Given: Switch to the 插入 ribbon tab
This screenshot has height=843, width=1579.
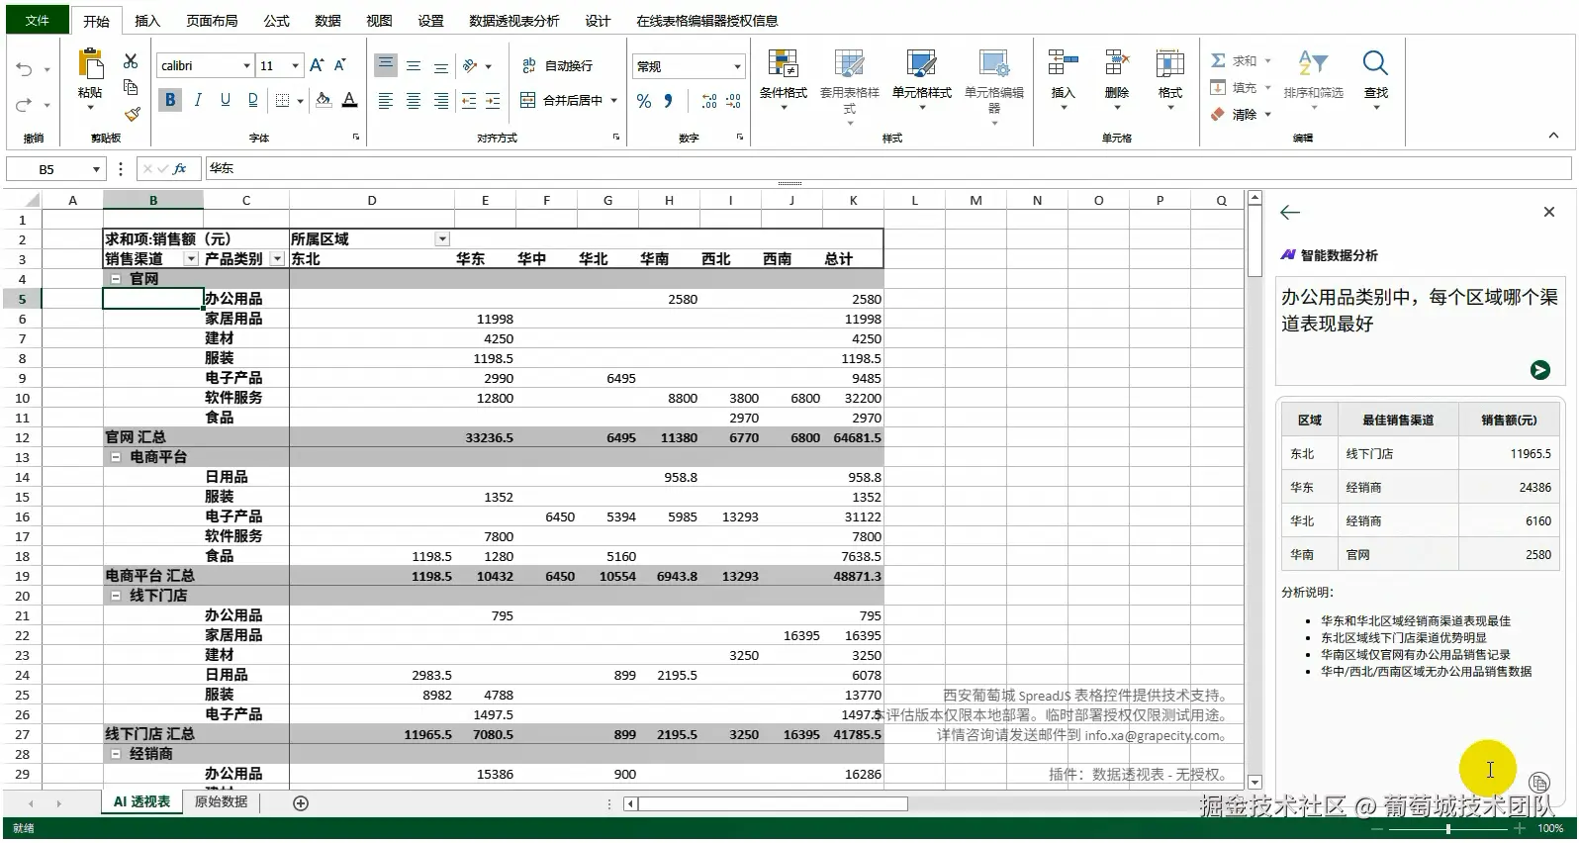Looking at the screenshot, I should coord(147,21).
